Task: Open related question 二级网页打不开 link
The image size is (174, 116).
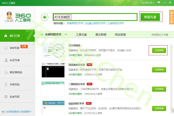Action: [x=116, y=23]
